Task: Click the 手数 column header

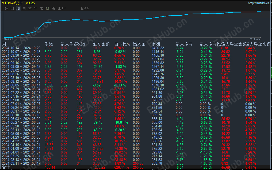Action: [x=49, y=44]
